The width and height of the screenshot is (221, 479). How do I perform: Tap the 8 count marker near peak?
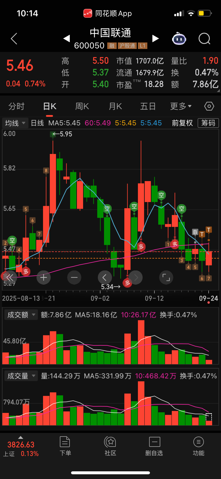click(x=46, y=170)
